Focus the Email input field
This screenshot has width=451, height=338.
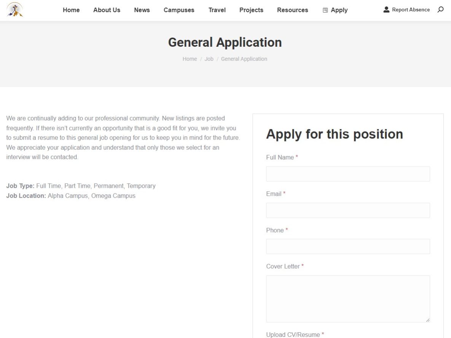(x=348, y=210)
